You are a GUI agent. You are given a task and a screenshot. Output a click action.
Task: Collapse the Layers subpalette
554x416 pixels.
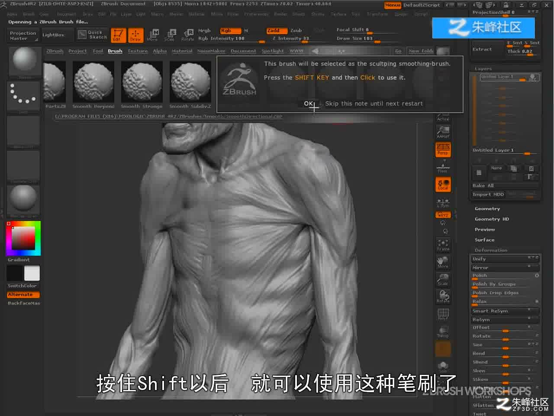(x=483, y=68)
